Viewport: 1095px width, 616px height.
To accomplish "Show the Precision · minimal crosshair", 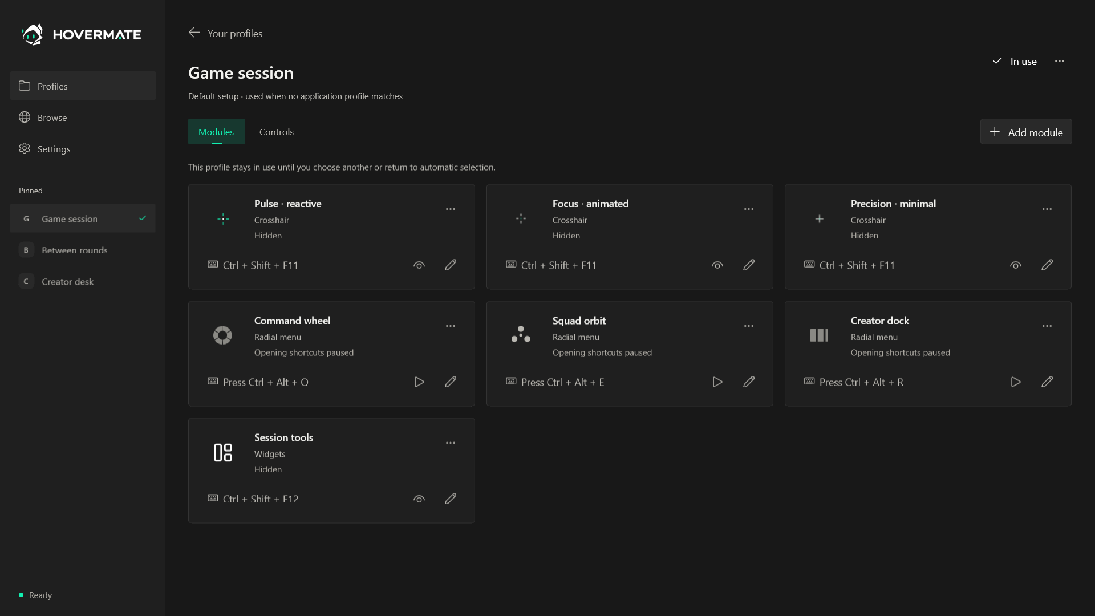I will pyautogui.click(x=1016, y=265).
